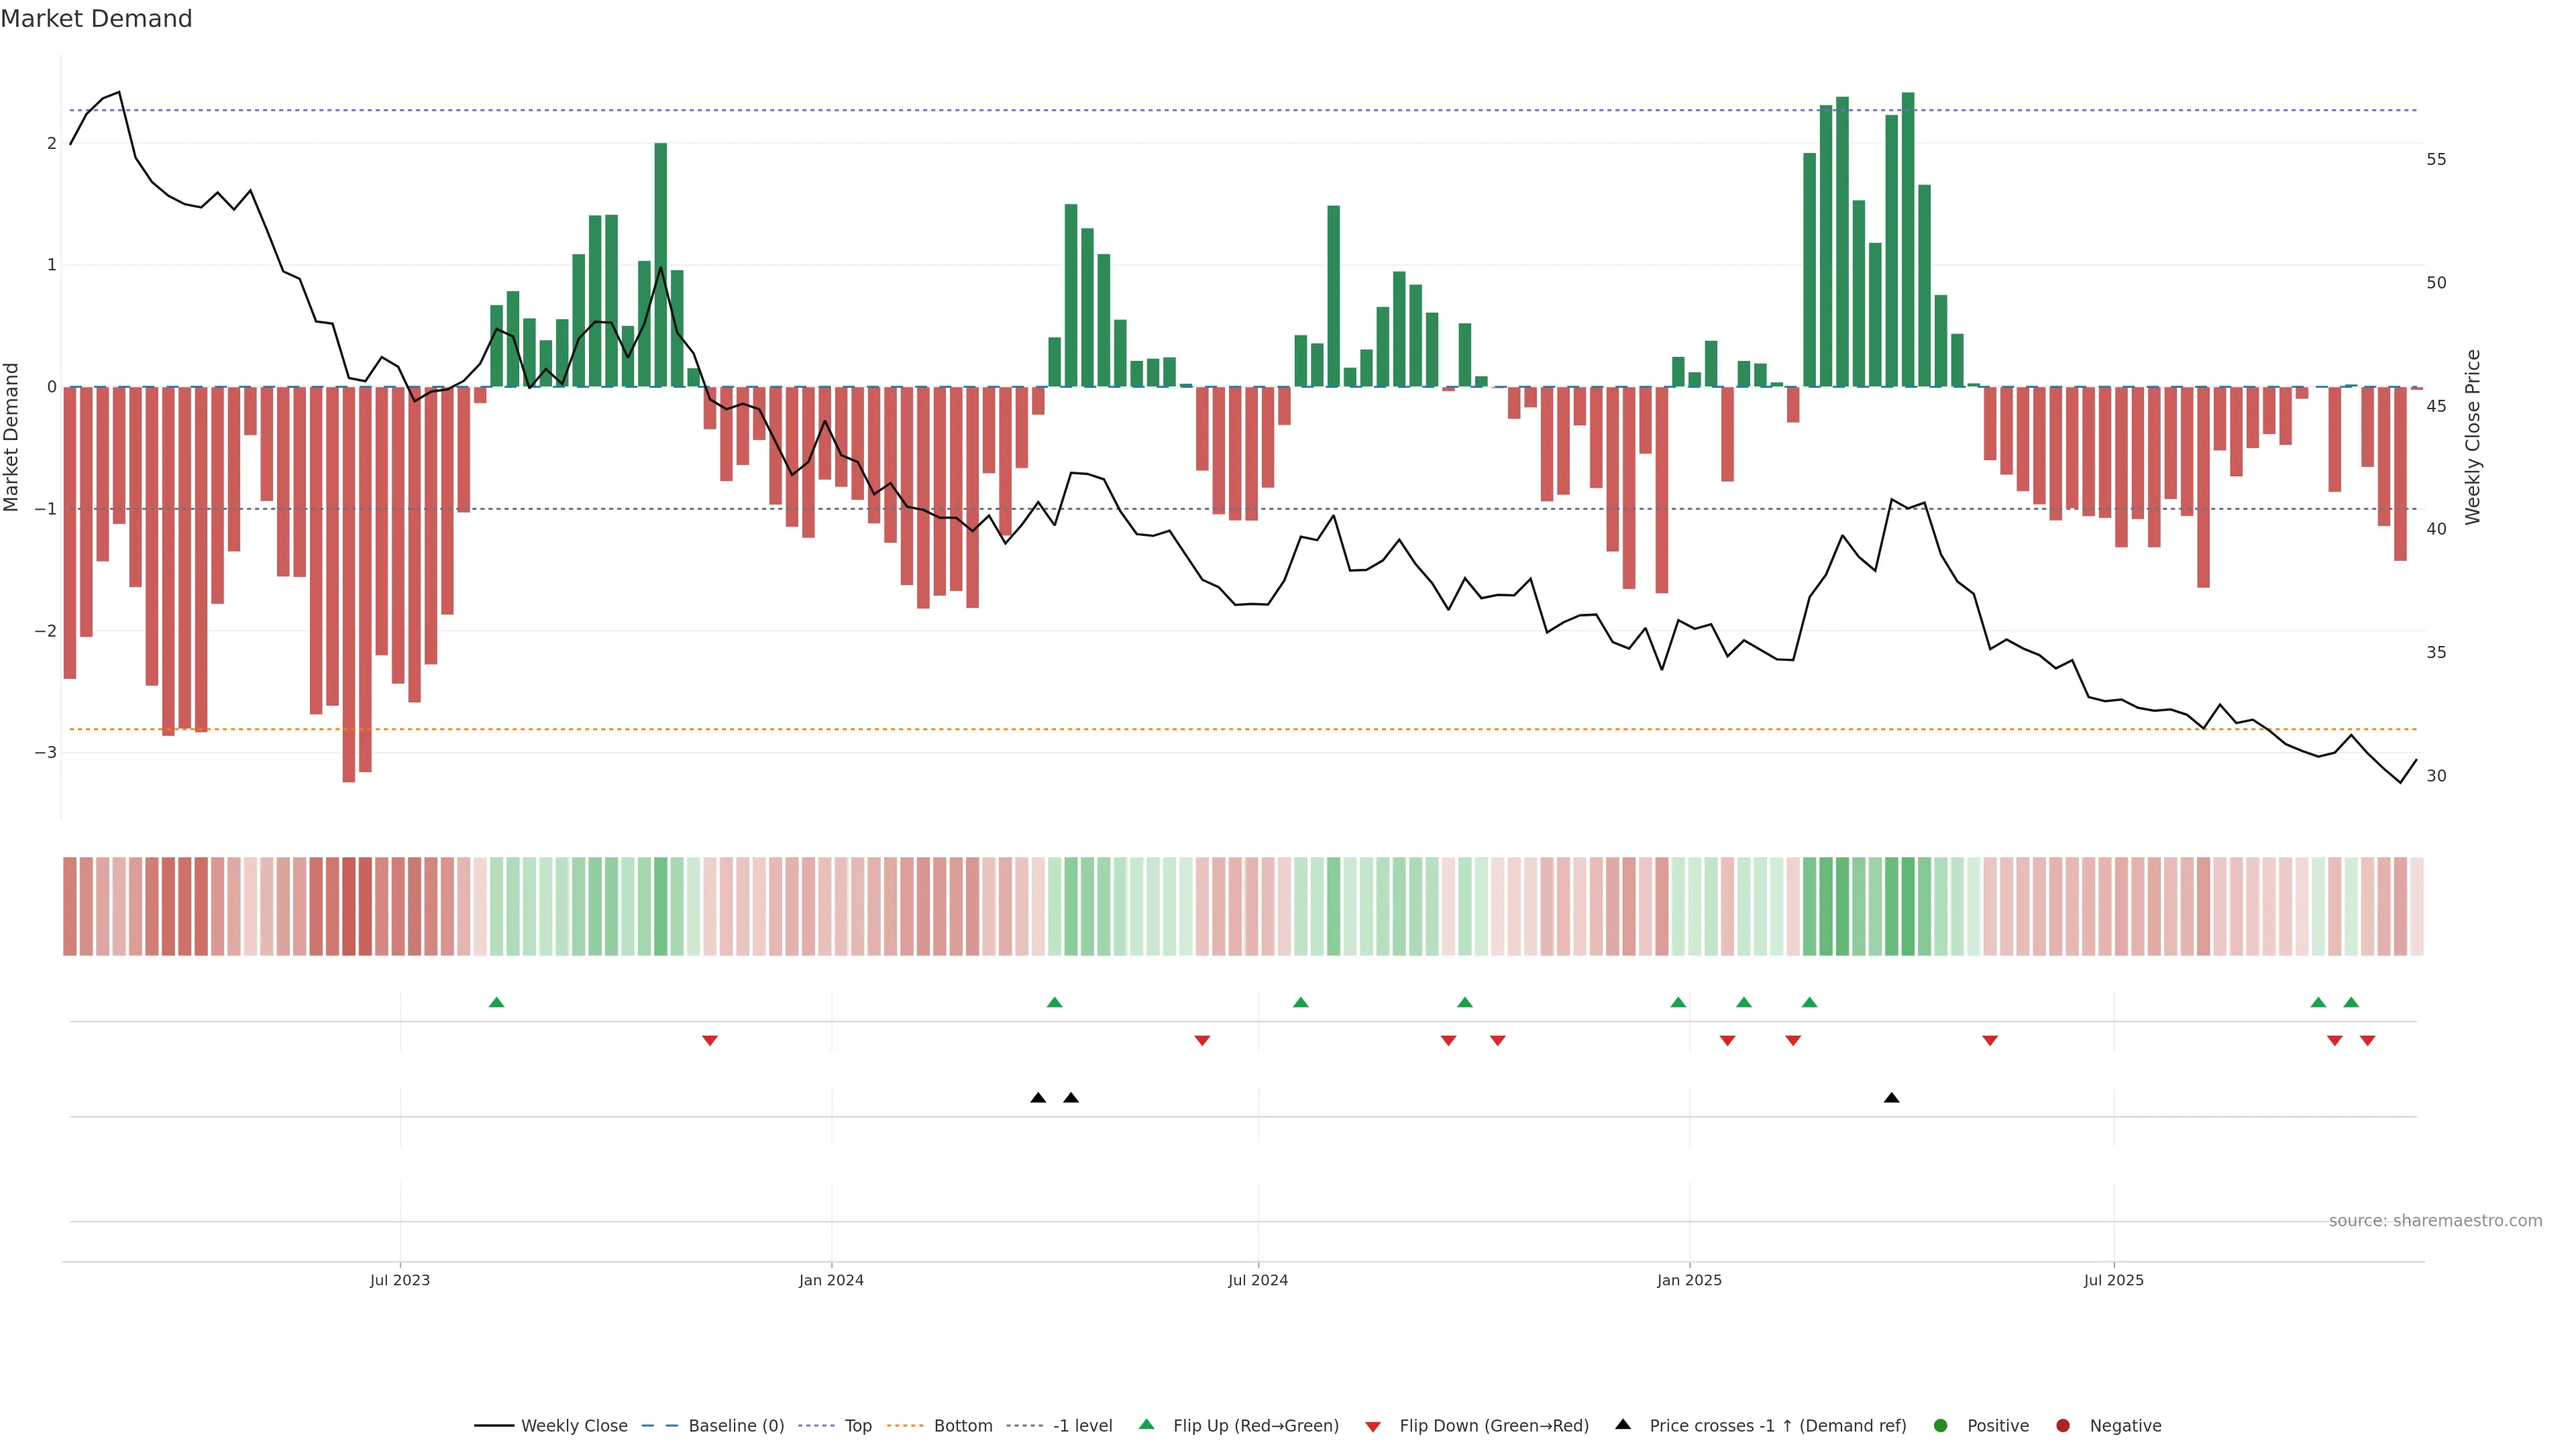This screenshot has height=1449, width=2576.
Task: Click the red Negative legend dot
Action: pos(2063,1426)
